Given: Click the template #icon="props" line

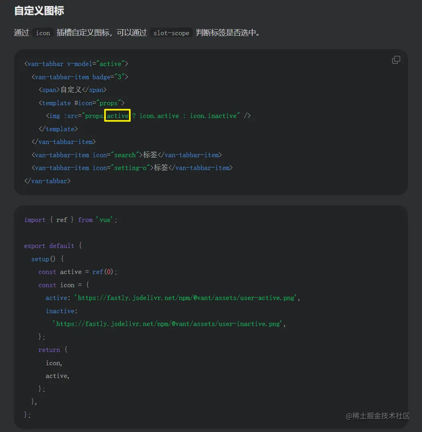Looking at the screenshot, I should point(82,103).
